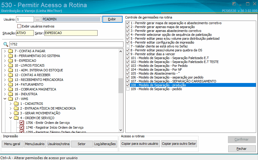Click the tree scrollbar down arrow
The image size is (258, 160).
pyautogui.click(x=121, y=130)
